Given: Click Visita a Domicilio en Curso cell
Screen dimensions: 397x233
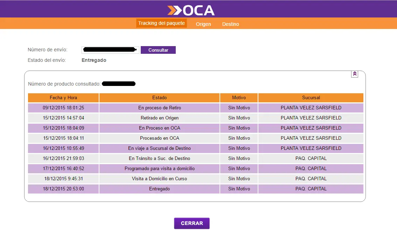Looking at the screenshot, I should point(160,179).
